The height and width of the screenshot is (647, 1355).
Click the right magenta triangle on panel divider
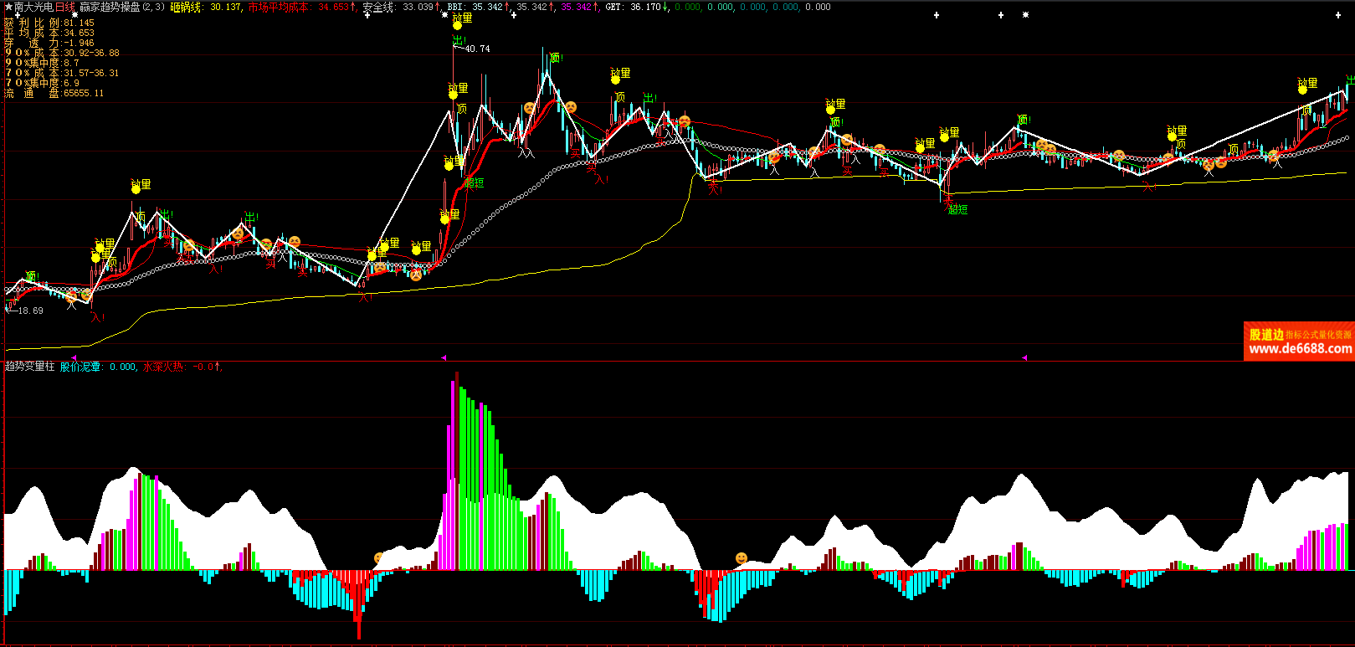pyautogui.click(x=1024, y=357)
